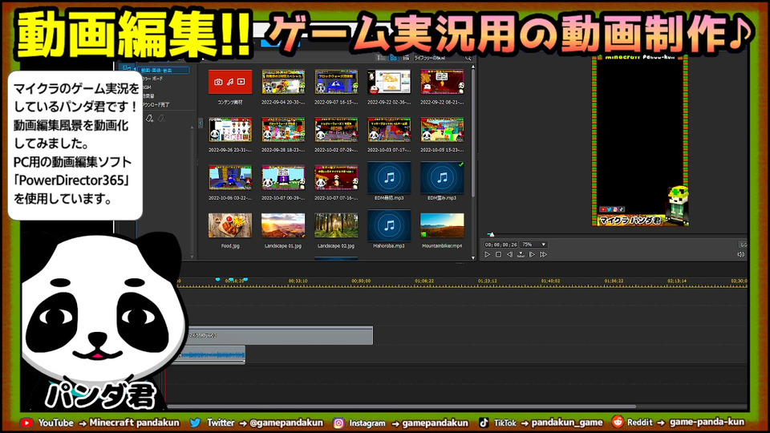Select clip 2022-09-26 23-31 thumbnail
The width and height of the screenshot is (770, 433).
click(x=230, y=130)
